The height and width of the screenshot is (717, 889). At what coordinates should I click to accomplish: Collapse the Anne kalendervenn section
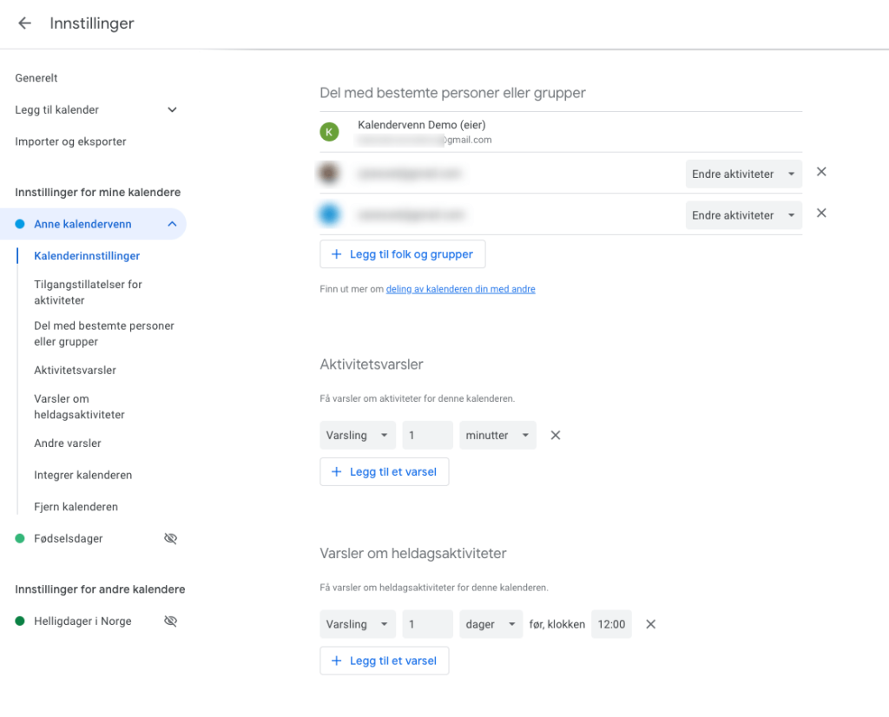pos(172,224)
